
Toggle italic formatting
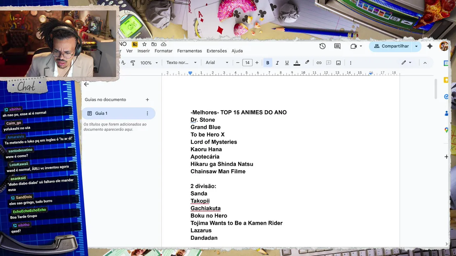click(x=277, y=63)
